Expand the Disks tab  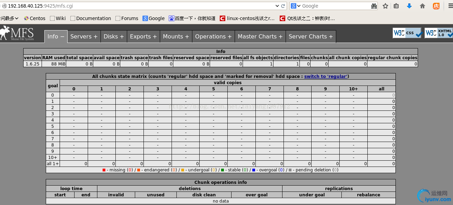tap(114, 36)
